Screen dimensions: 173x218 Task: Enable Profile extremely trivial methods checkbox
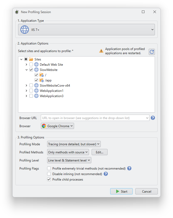[x=49, y=169]
